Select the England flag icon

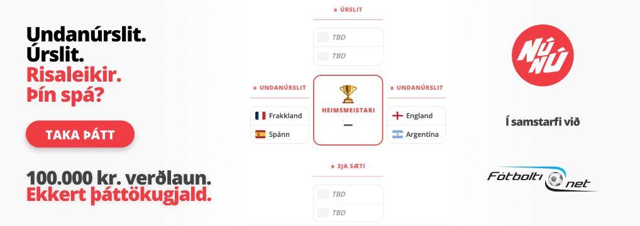coord(397,116)
